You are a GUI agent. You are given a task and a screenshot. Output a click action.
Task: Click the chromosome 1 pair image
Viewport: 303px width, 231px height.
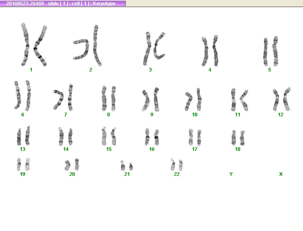[x=34, y=44]
